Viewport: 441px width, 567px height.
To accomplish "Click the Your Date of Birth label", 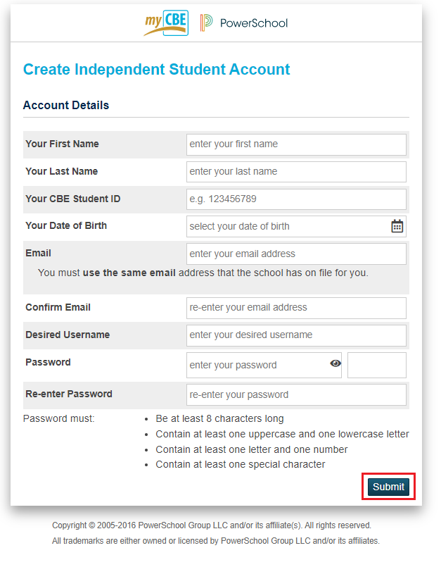I will click(x=66, y=225).
